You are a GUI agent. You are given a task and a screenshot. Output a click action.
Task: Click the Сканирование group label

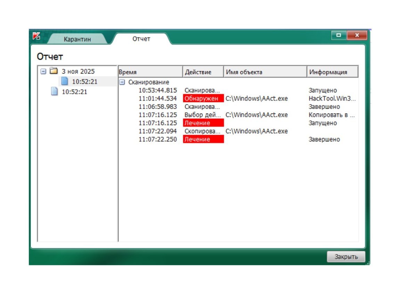pos(149,82)
